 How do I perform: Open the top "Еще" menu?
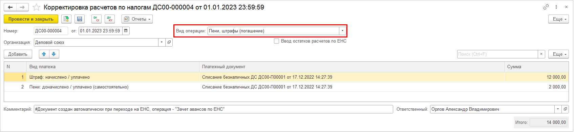click(558, 19)
